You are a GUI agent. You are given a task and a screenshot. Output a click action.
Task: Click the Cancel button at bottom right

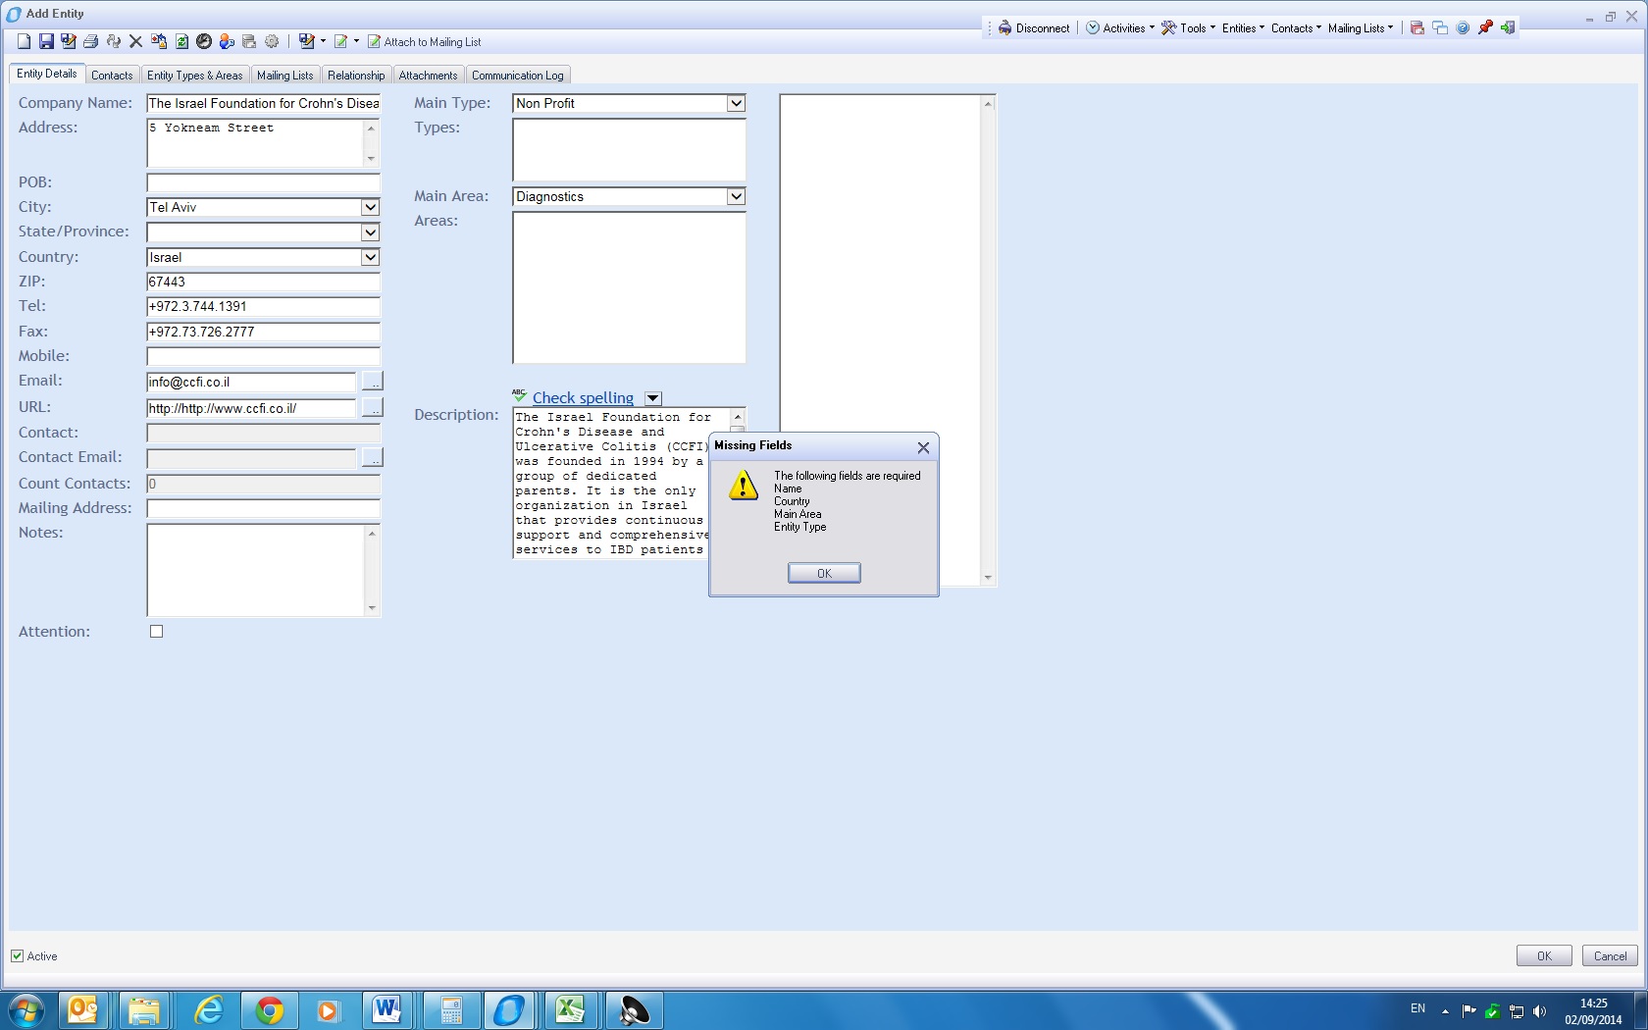pyautogui.click(x=1610, y=956)
